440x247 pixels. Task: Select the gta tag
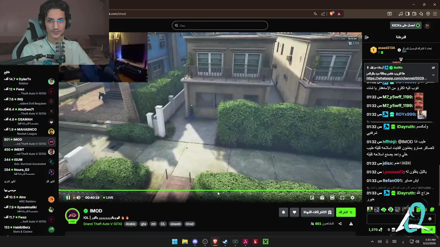pyautogui.click(x=143, y=224)
